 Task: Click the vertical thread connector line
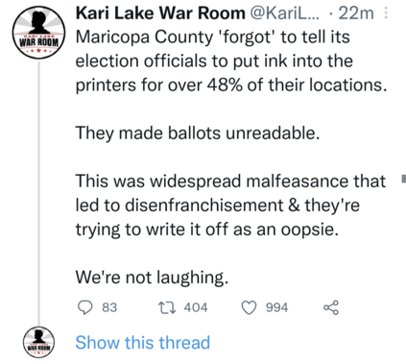tap(39, 193)
